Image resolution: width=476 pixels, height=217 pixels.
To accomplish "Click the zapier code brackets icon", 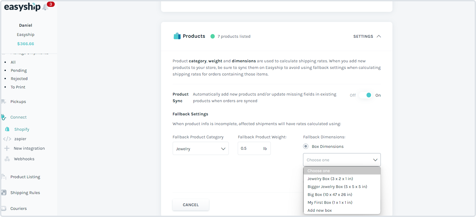I will [x=7, y=139].
